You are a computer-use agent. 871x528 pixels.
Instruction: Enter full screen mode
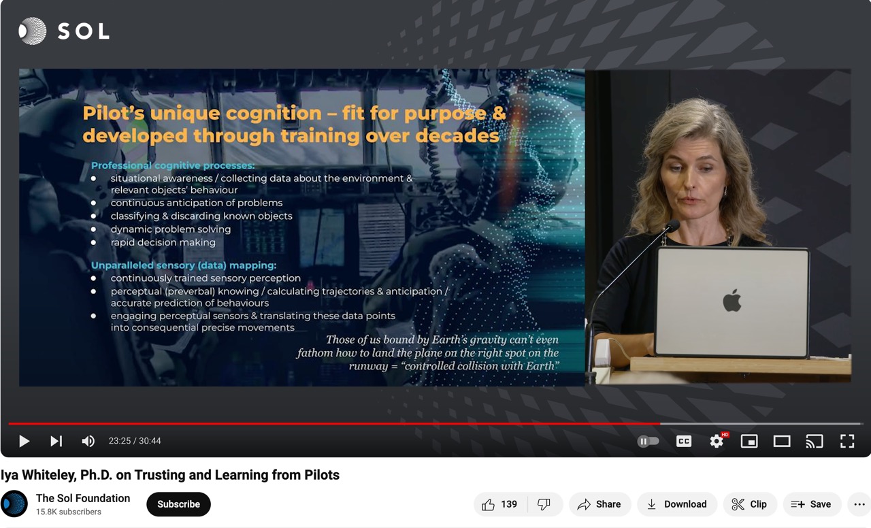(847, 441)
